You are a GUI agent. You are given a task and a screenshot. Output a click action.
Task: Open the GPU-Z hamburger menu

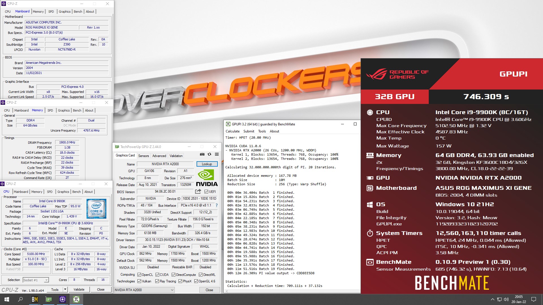click(217, 154)
